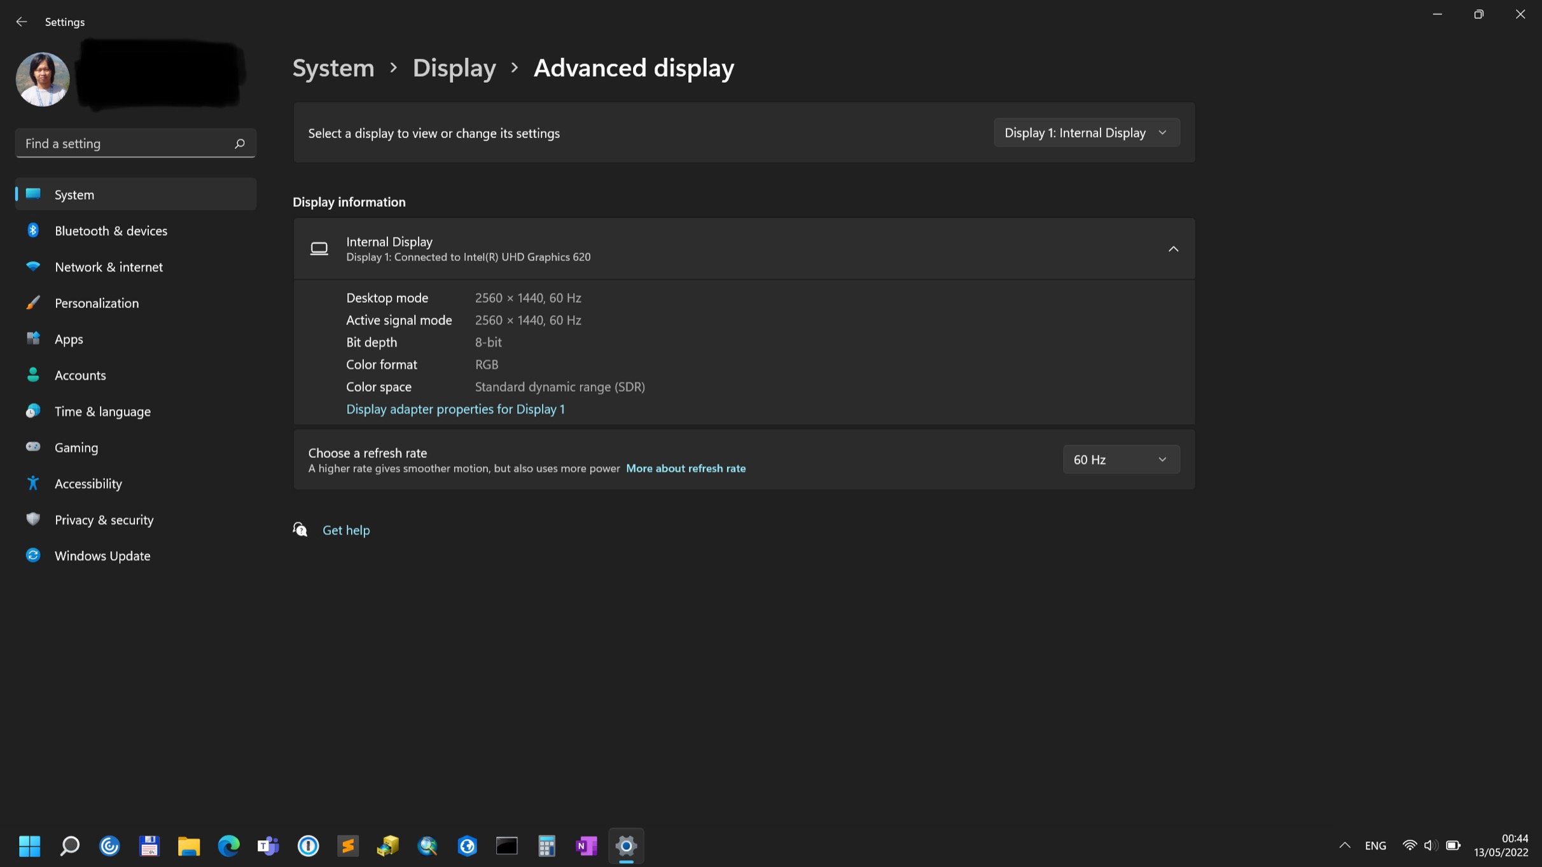Viewport: 1542px width, 867px height.
Task: Click the laptop icon beside Internal Display
Action: point(319,249)
